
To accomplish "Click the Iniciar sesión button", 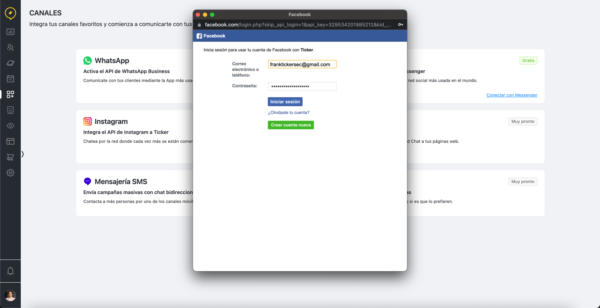I will [x=285, y=102].
